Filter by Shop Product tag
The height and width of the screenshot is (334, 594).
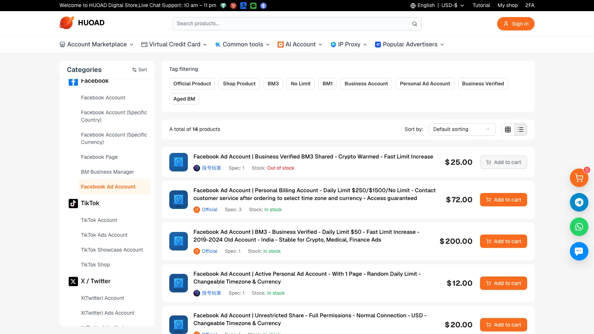click(239, 84)
